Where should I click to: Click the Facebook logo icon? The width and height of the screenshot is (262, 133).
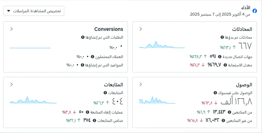point(255,11)
